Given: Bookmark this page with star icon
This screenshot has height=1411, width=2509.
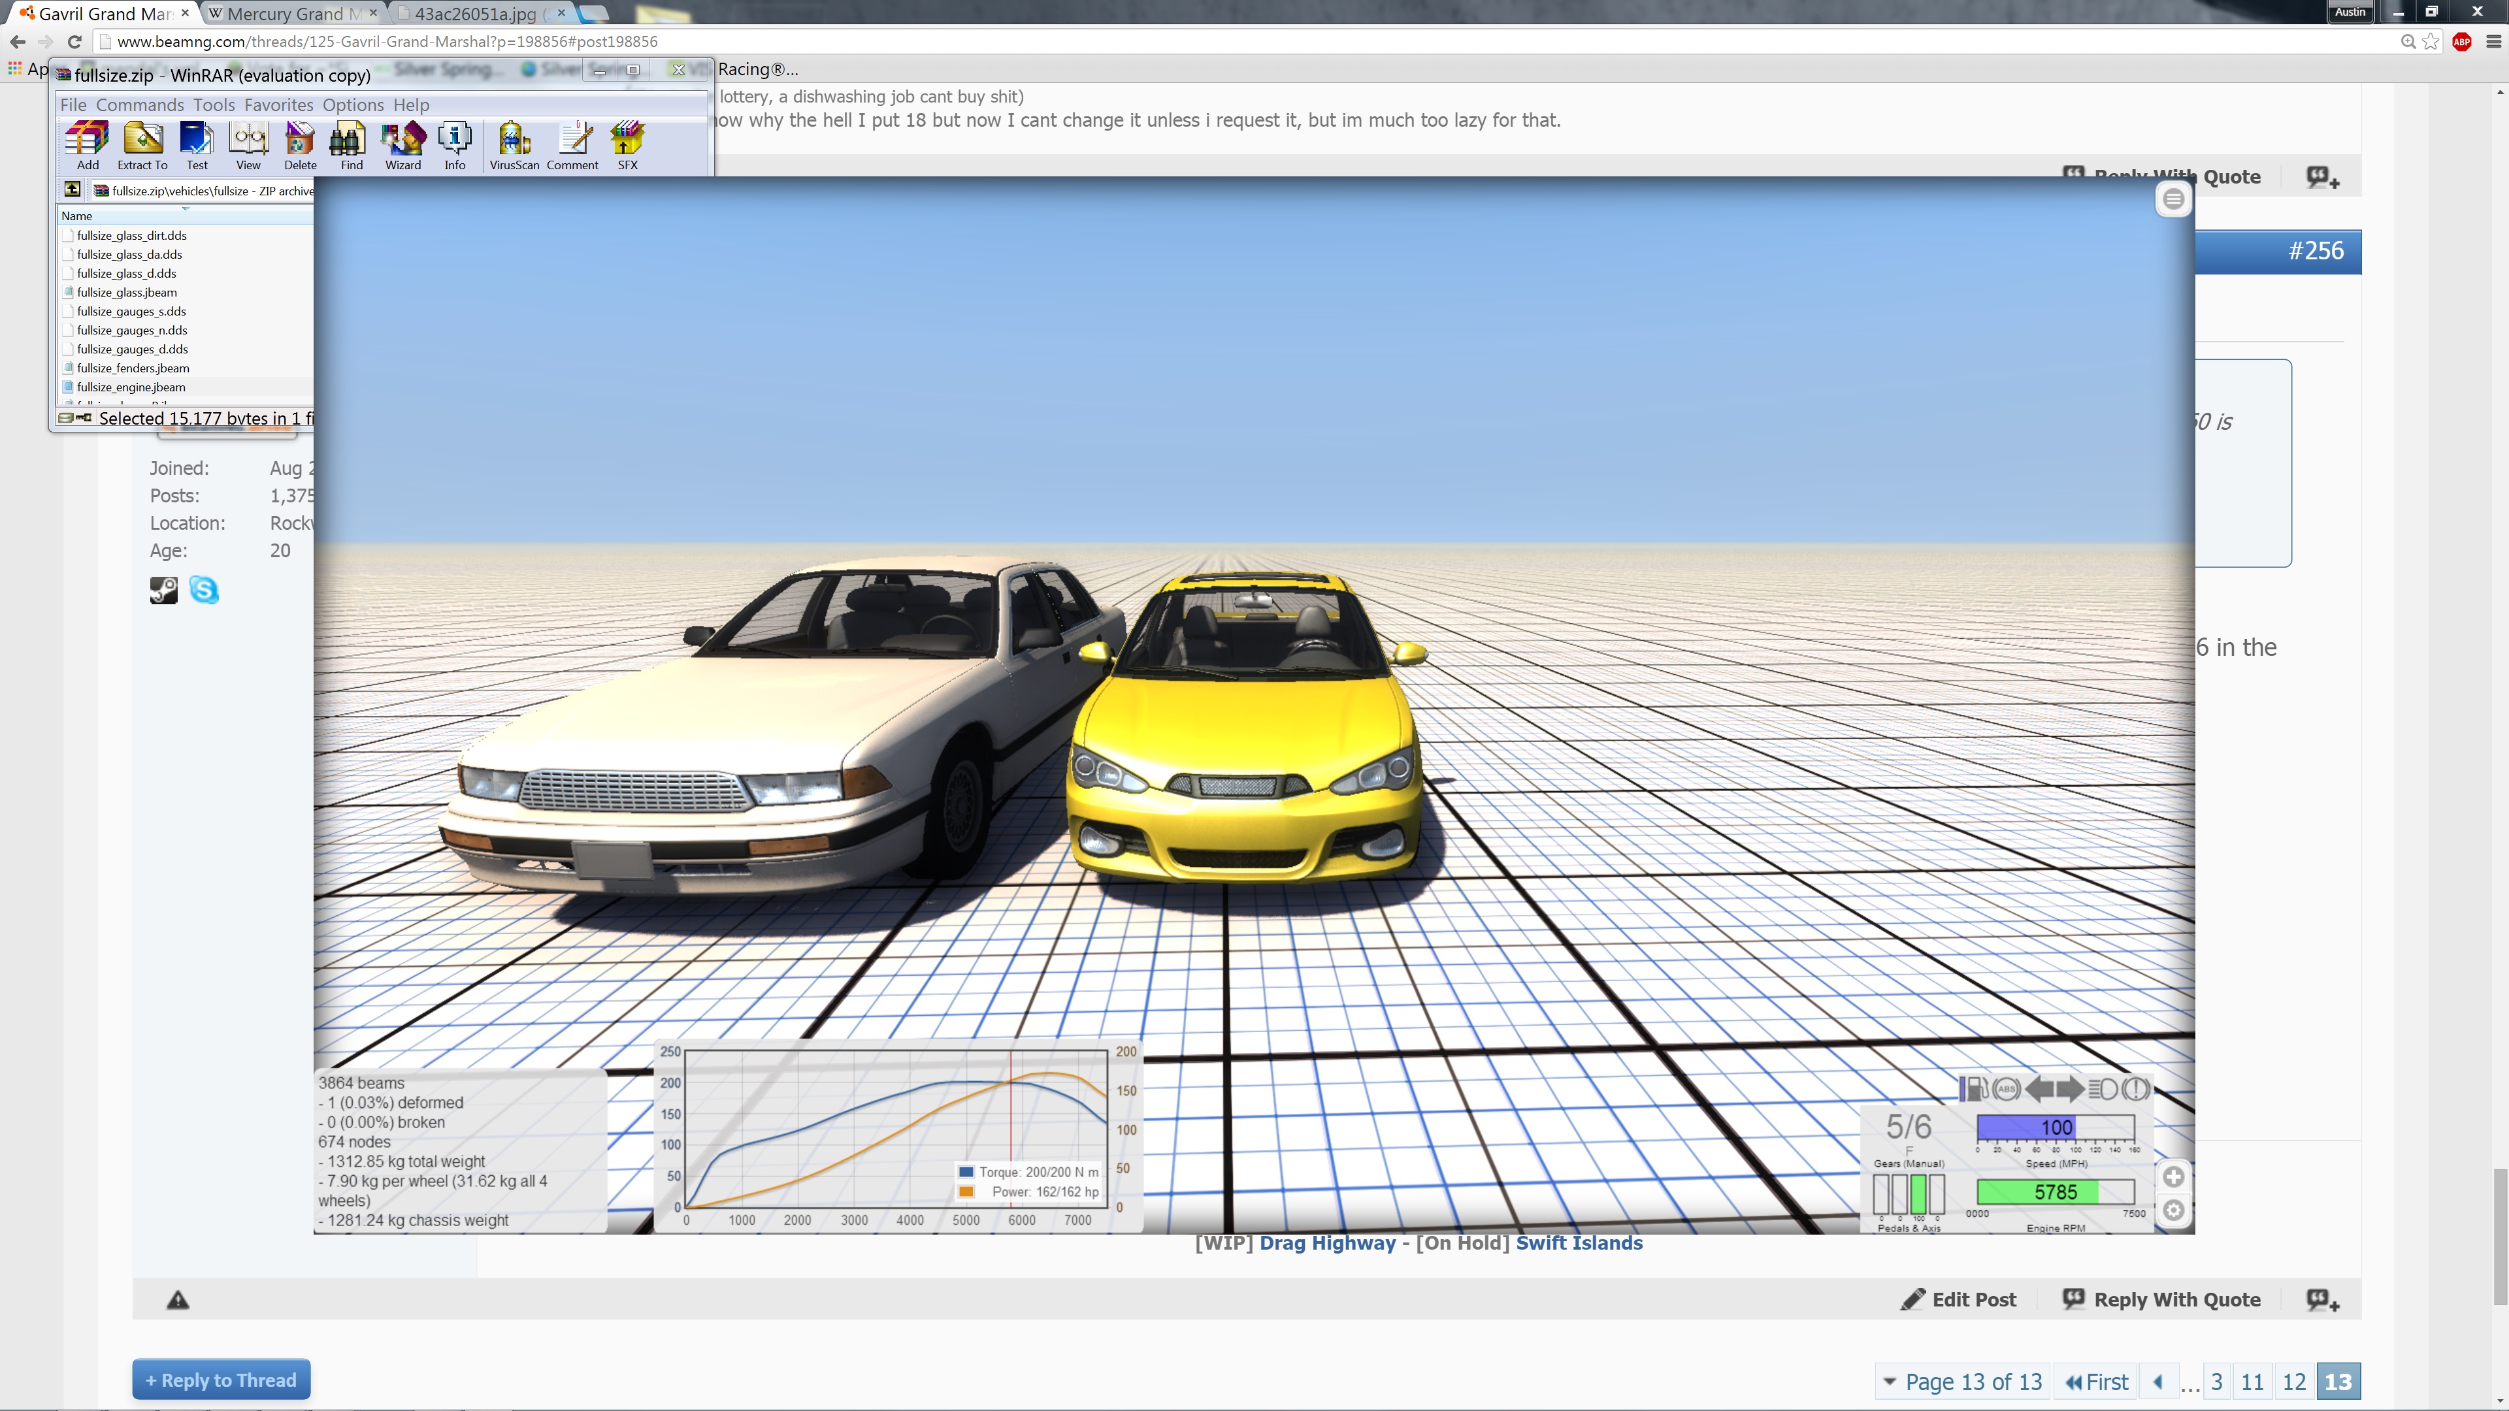Looking at the screenshot, I should click(2431, 42).
